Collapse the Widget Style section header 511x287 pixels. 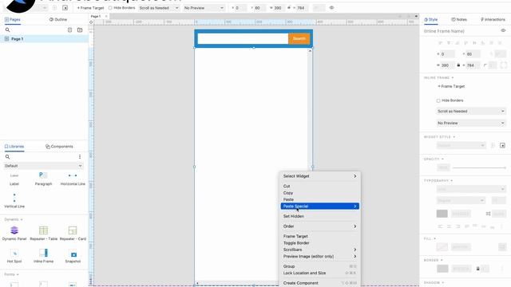click(439, 137)
